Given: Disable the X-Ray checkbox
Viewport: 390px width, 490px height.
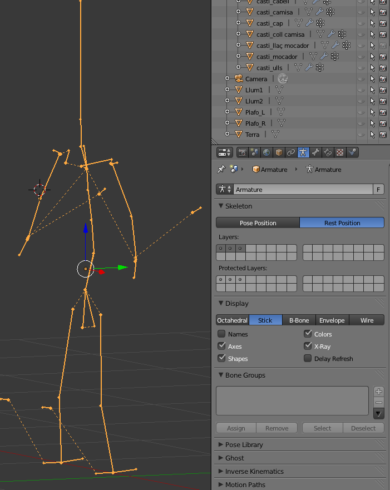Looking at the screenshot, I should 308,346.
